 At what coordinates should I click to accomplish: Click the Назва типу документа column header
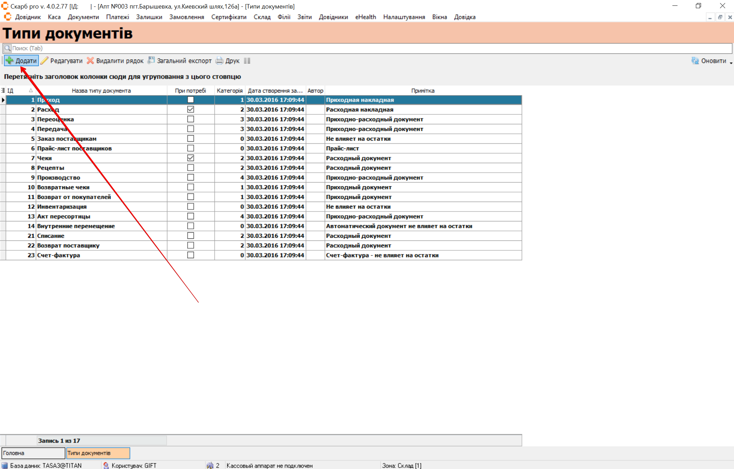[101, 91]
